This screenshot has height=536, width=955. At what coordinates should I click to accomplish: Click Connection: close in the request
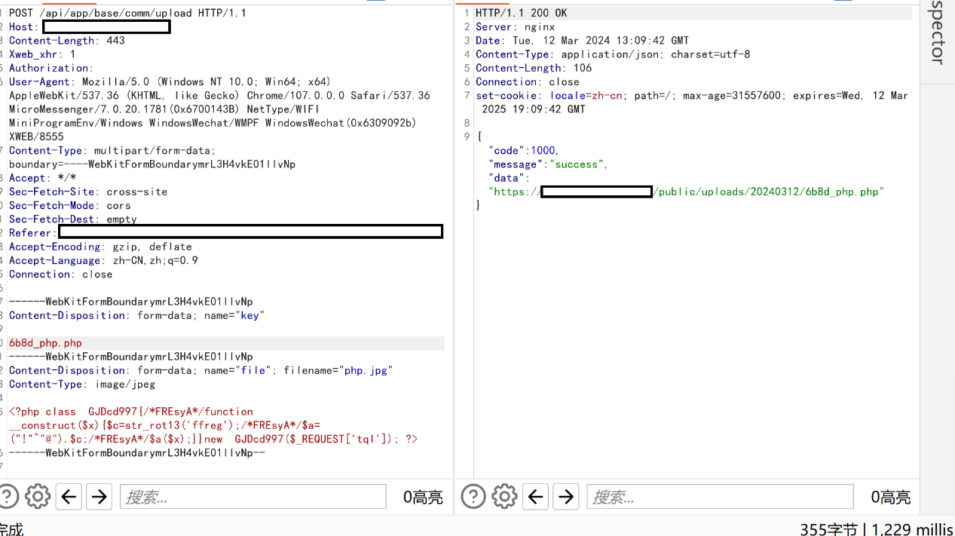(x=60, y=274)
